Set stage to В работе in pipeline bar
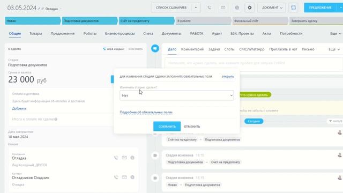Viewport: 343px width, 193px height. [x=203, y=21]
